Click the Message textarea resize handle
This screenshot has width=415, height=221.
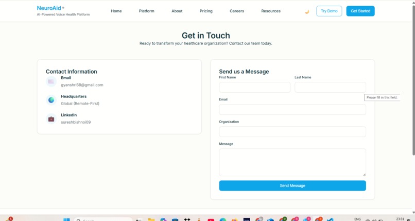(365, 175)
